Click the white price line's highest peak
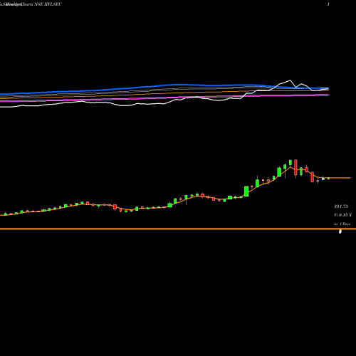356x356 pixels. (290, 80)
